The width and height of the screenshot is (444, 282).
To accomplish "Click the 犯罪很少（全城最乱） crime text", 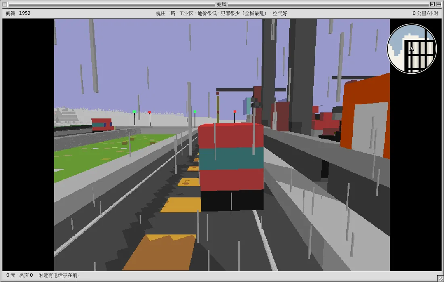I will point(244,13).
